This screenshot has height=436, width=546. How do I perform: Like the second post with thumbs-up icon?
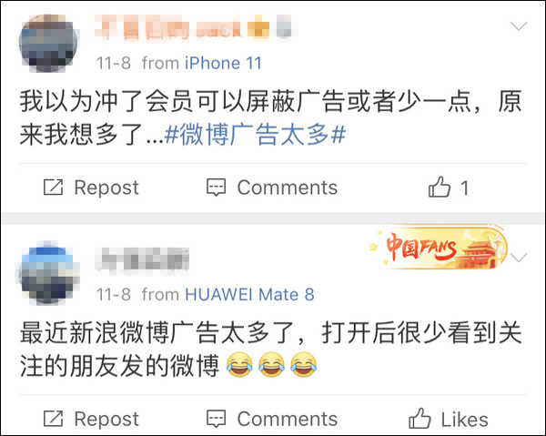click(420, 418)
